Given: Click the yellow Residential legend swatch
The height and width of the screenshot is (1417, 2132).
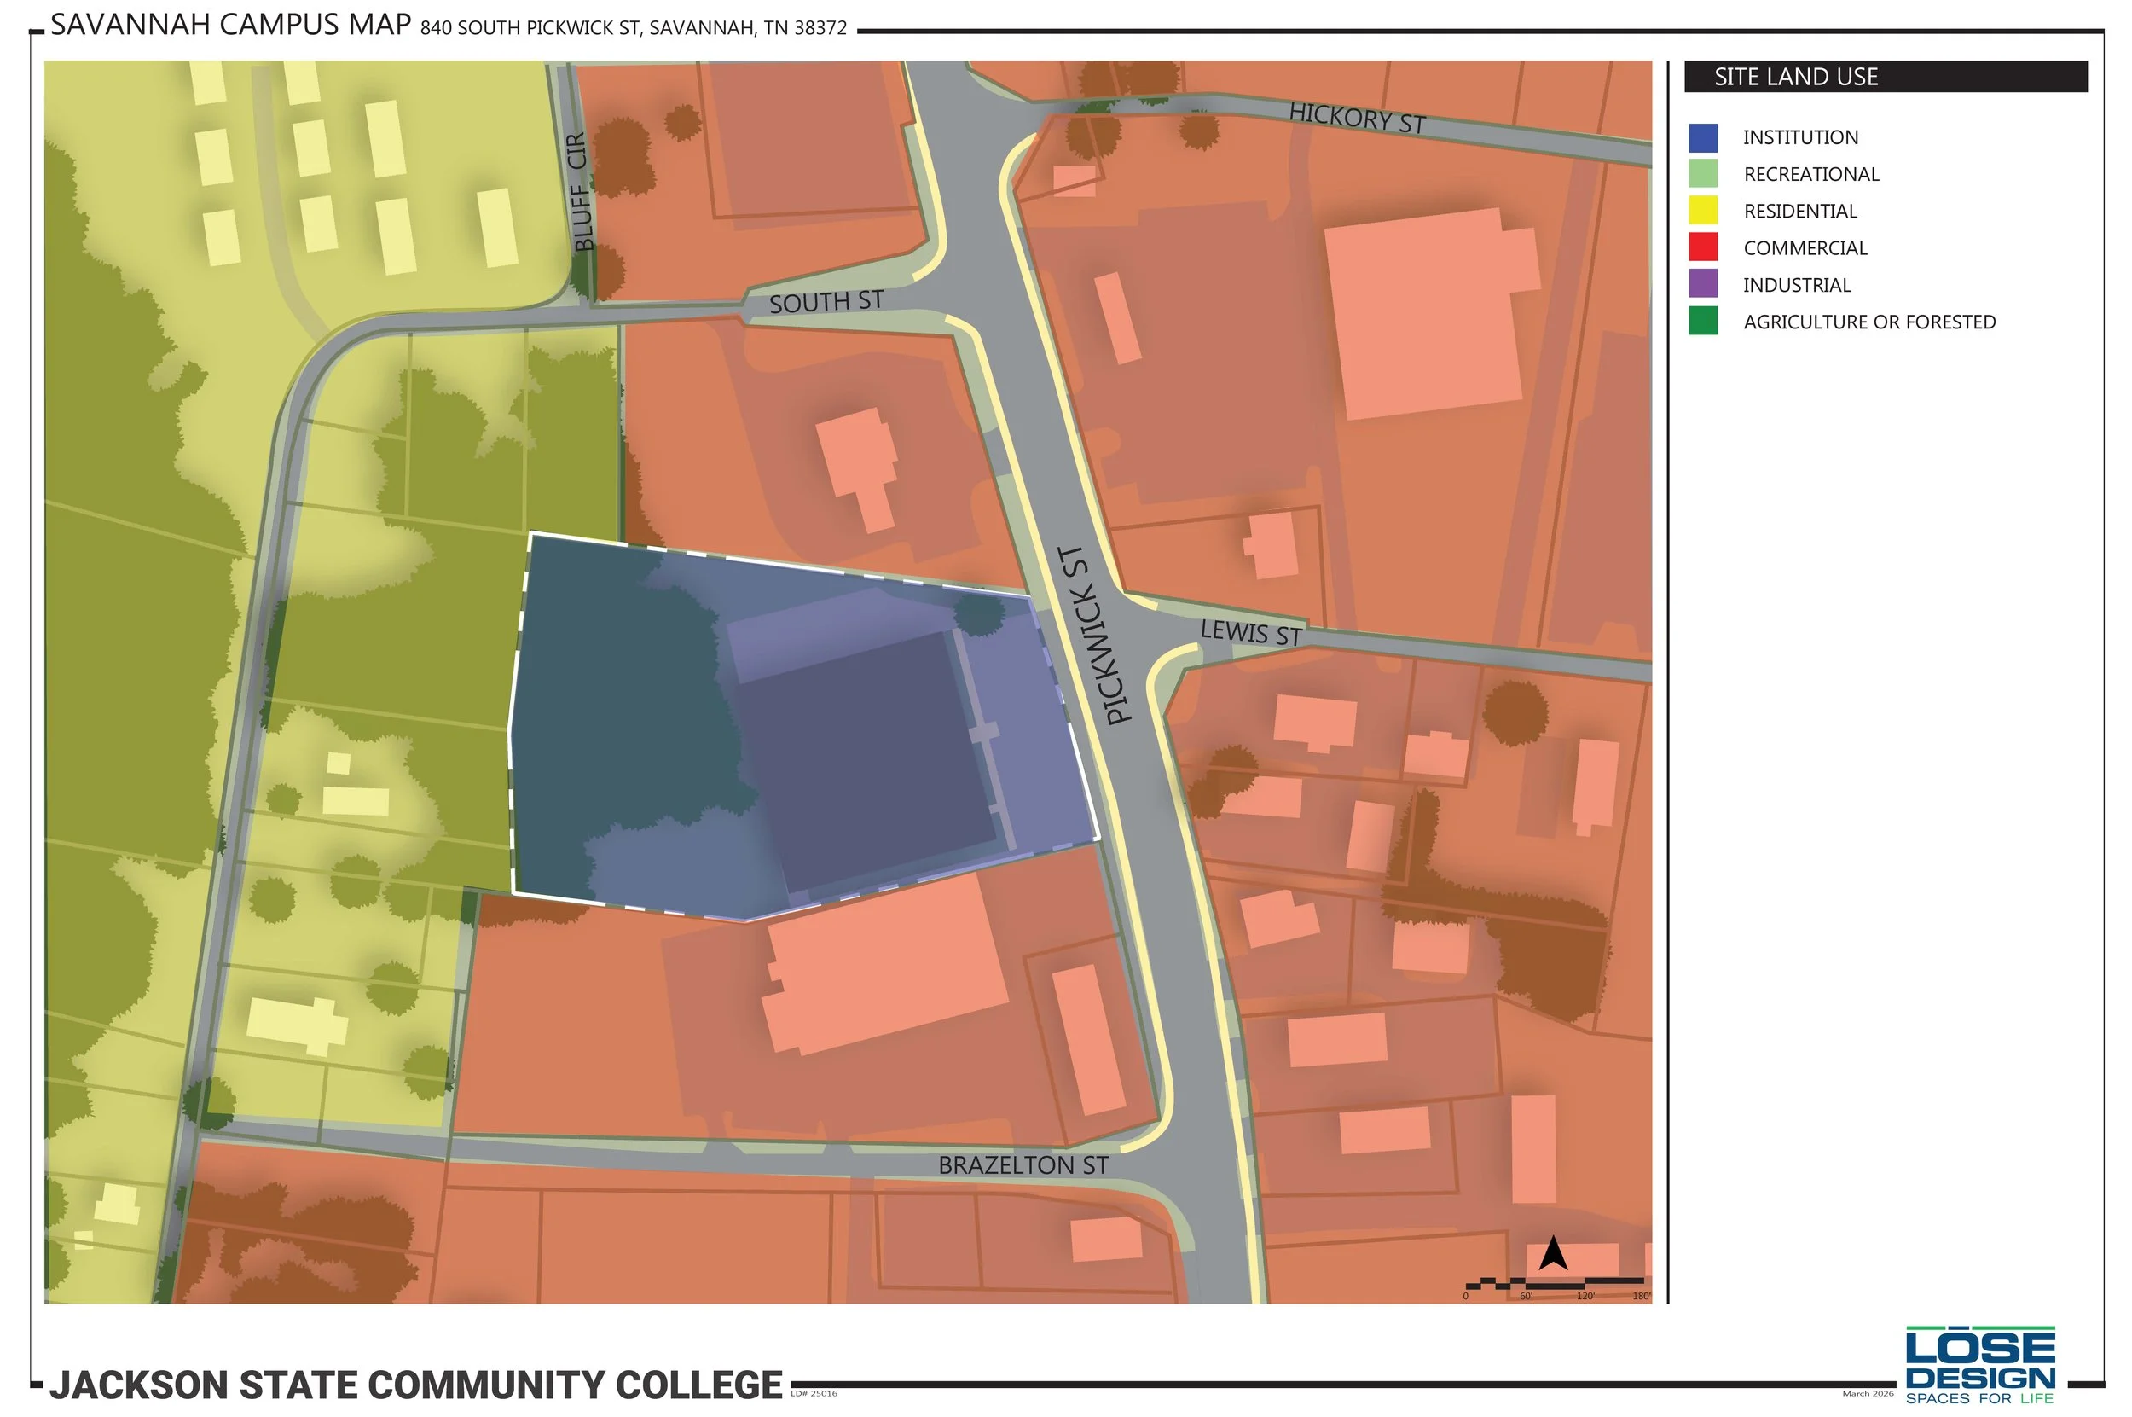Looking at the screenshot, I should coord(1703,211).
